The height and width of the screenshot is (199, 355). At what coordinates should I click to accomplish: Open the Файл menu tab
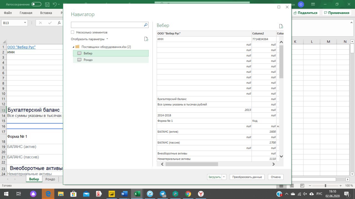[x=8, y=13]
